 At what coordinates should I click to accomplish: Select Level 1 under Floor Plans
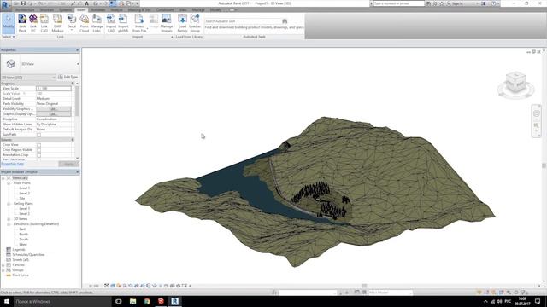pyautogui.click(x=25, y=188)
